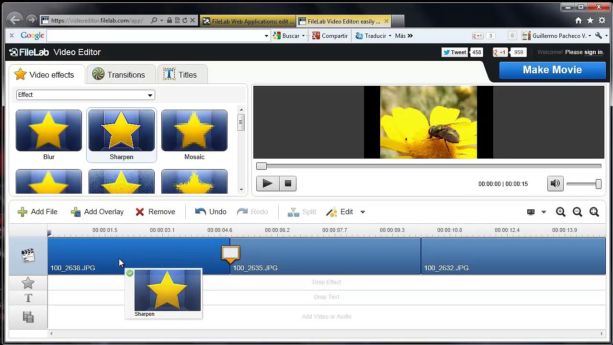Image resolution: width=613 pixels, height=345 pixels.
Task: Close the FileLab Video Editor browser tab
Action: (x=386, y=21)
